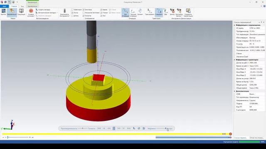Switch to the View ribbon tab
Viewport: 266px width, 149px height.
(x=22, y=6)
